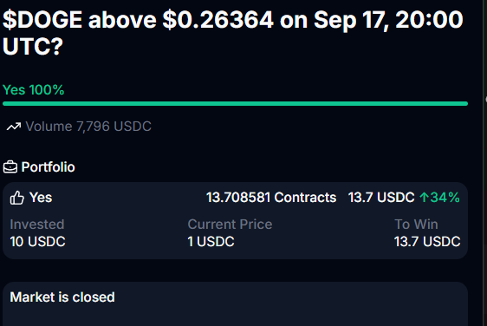Open the Portfolio section heading
The height and width of the screenshot is (326, 487).
pos(49,167)
